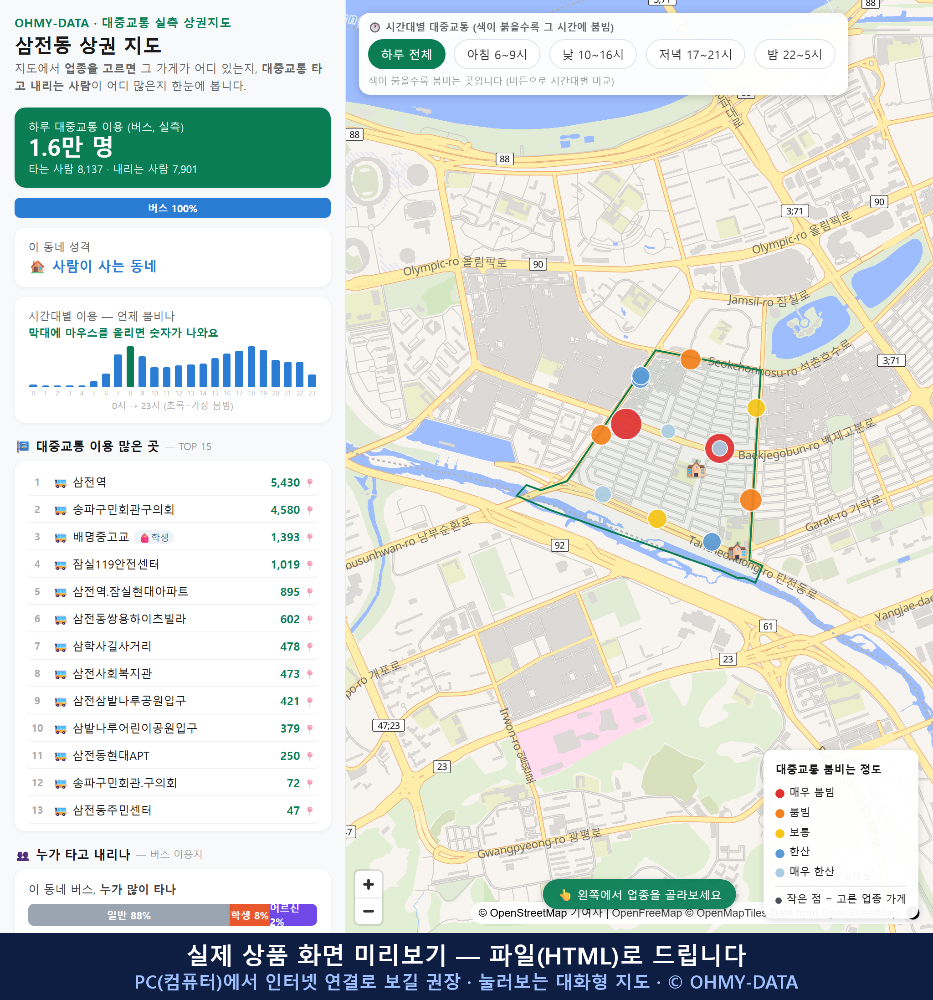933x1000 pixels.
Task: Click the 한산 legend entry
Action: pyautogui.click(x=793, y=852)
